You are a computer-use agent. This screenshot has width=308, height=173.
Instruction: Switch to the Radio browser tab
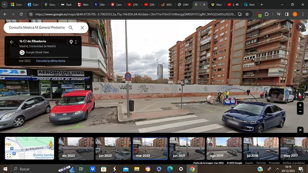click(x=66, y=4)
